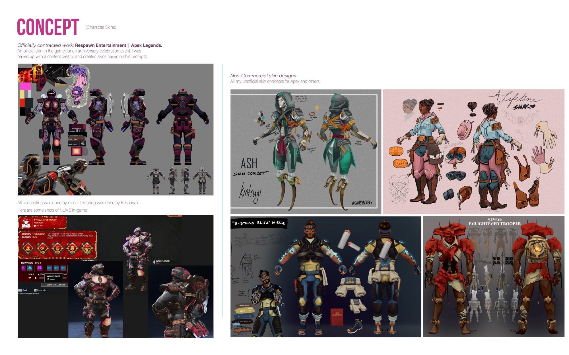The image size is (569, 355).
Task: Click the 'kintsugi' handwritten label
Action: click(250, 193)
